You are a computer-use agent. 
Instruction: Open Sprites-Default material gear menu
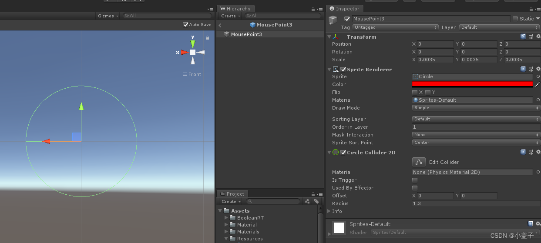[x=538, y=224]
